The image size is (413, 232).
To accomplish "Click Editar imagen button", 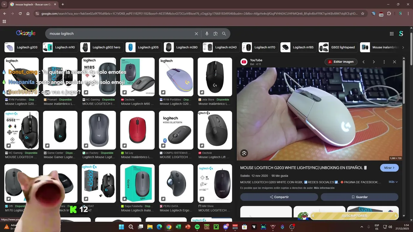I will click(341, 62).
